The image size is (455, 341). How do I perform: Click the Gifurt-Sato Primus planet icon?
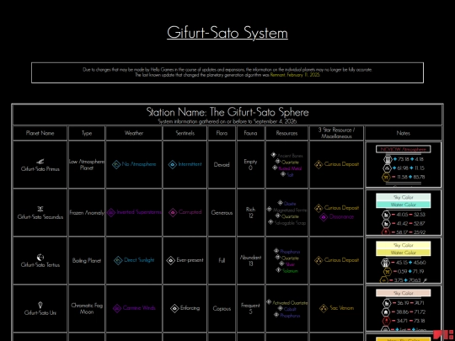(40, 162)
